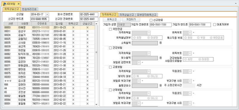Image resolution: width=239 pixels, height=110 pixels.
Task: Switch to the 취득상실신고 tab
Action: [12, 9]
